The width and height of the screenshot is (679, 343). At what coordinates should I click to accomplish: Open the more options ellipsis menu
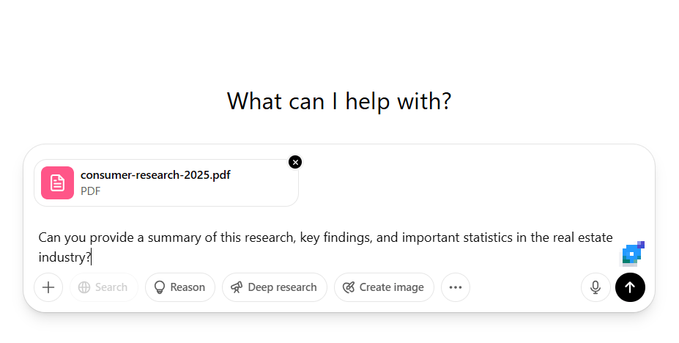[x=456, y=287]
